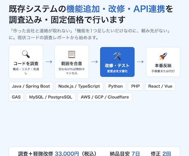The image size is (189, 156).
Task: Select the 範囲を合意 step title
Action: (71, 64)
